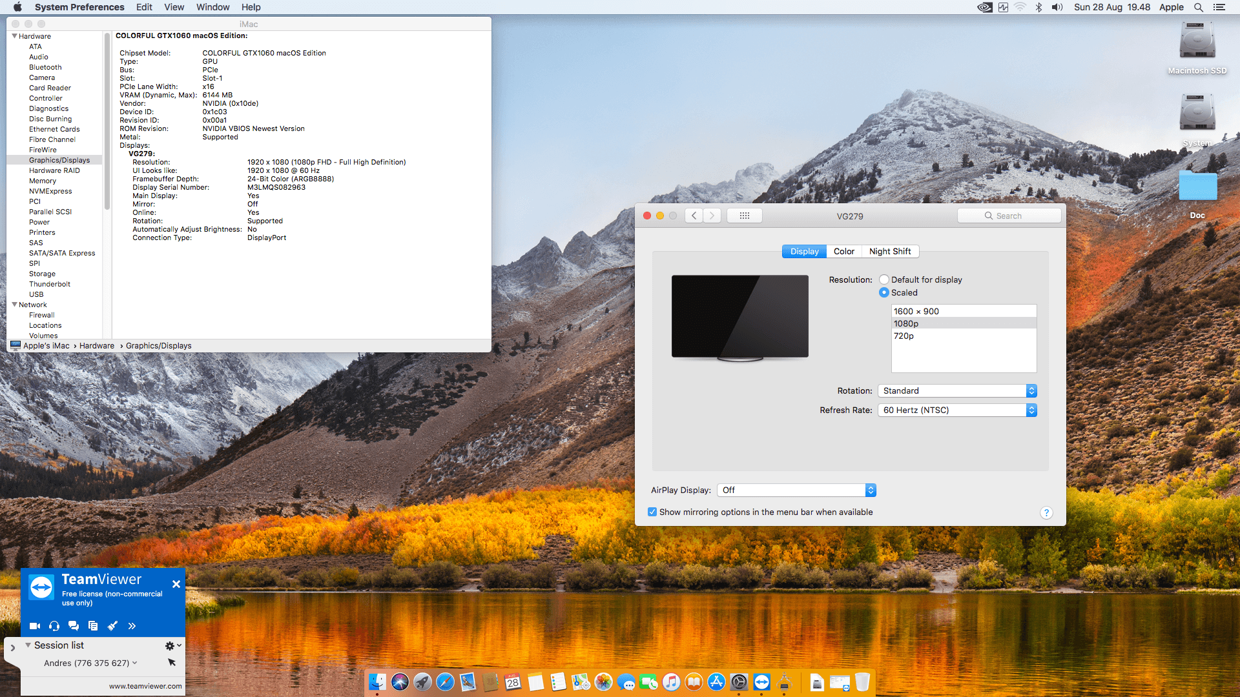Click the TeamViewer headset audio icon
Viewport: 1240px width, 697px height.
click(54, 626)
